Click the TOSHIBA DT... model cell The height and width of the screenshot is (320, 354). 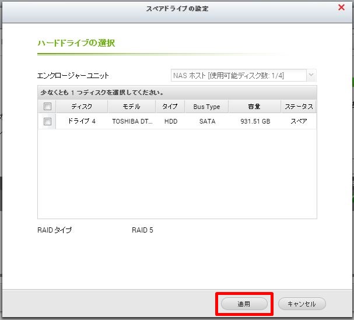132,121
